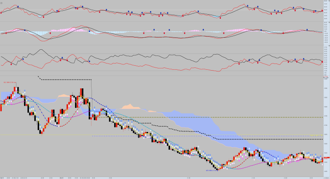Click the main chart's price scale on right
The height and width of the screenshot is (179, 330).
tap(326, 126)
